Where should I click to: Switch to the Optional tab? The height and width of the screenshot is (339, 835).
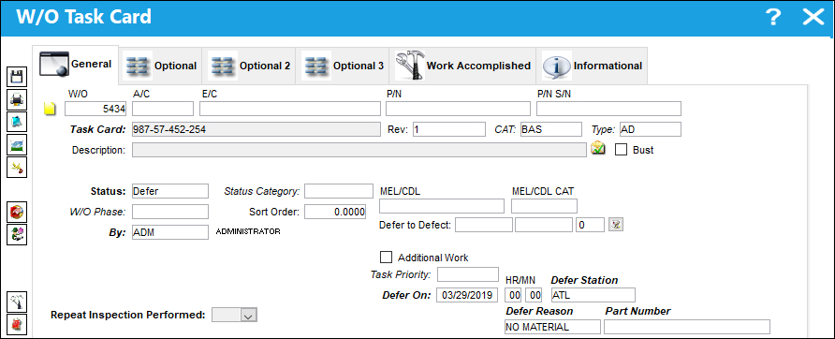(161, 66)
